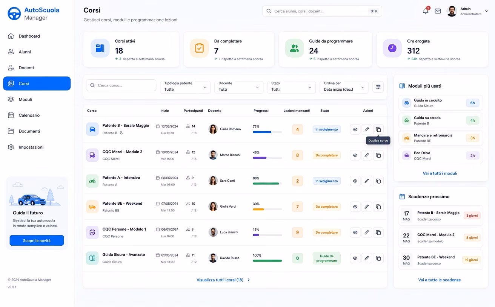Open the Tipologia patente dropdown
Screen dimensions: 495x307
pyautogui.click(x=185, y=87)
